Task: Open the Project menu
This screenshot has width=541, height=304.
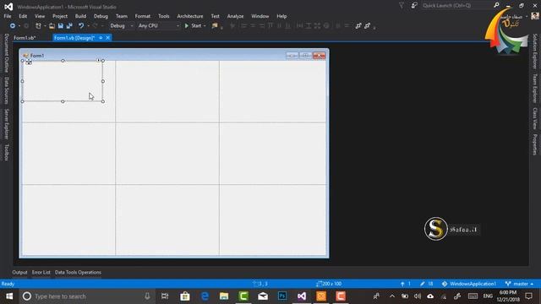Action: point(60,16)
